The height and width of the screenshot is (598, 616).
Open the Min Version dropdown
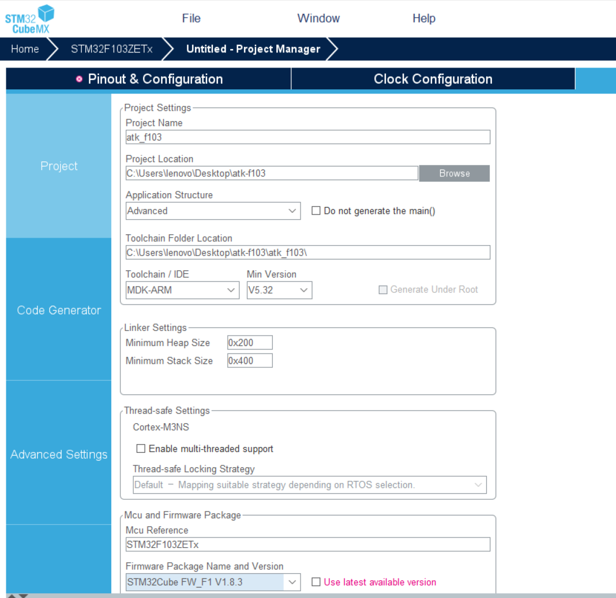click(279, 290)
